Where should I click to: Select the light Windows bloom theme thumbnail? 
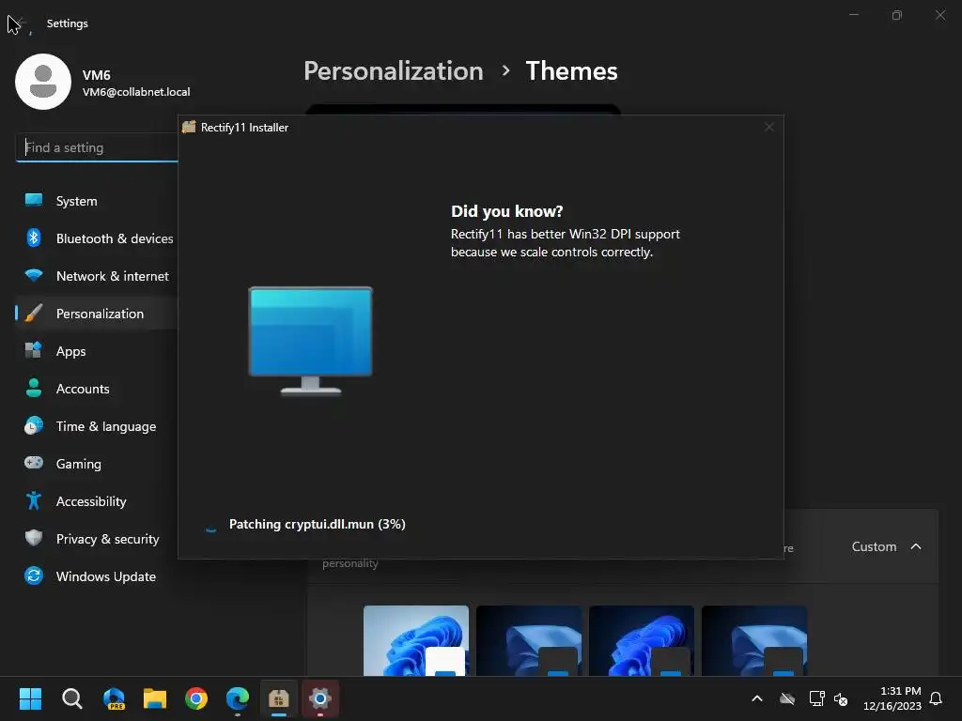(x=416, y=640)
